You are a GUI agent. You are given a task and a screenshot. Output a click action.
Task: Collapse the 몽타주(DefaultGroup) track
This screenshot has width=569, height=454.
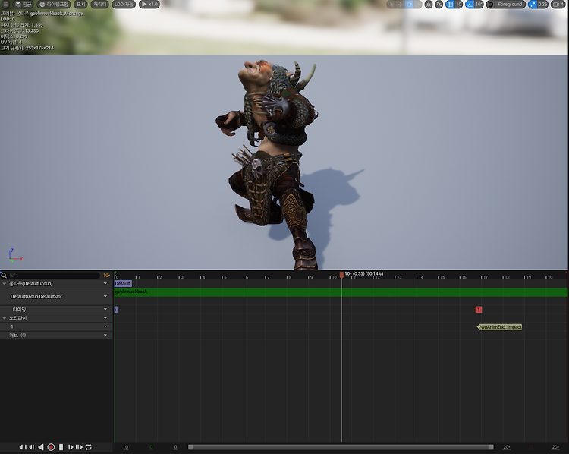[x=5, y=284]
